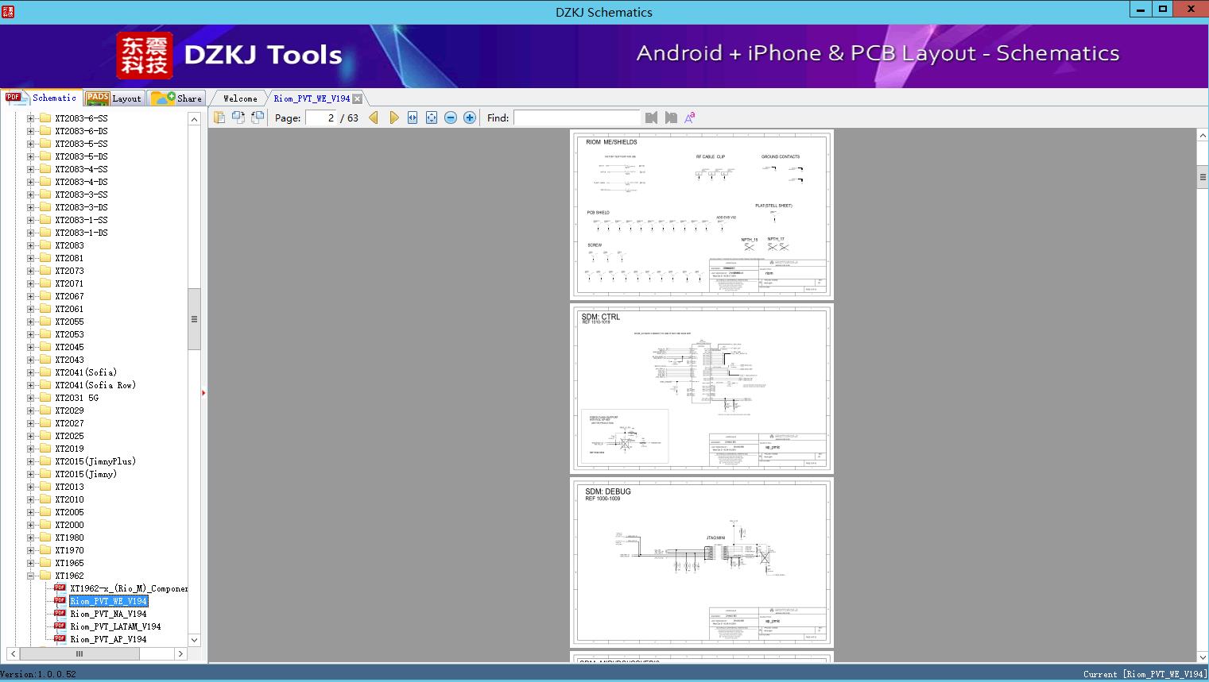
Task: Select the XT2041(Sofia Row) folder label
Action: (x=95, y=385)
